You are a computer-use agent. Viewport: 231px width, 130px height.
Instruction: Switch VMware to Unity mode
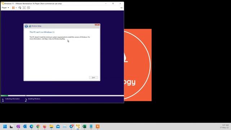point(29,8)
